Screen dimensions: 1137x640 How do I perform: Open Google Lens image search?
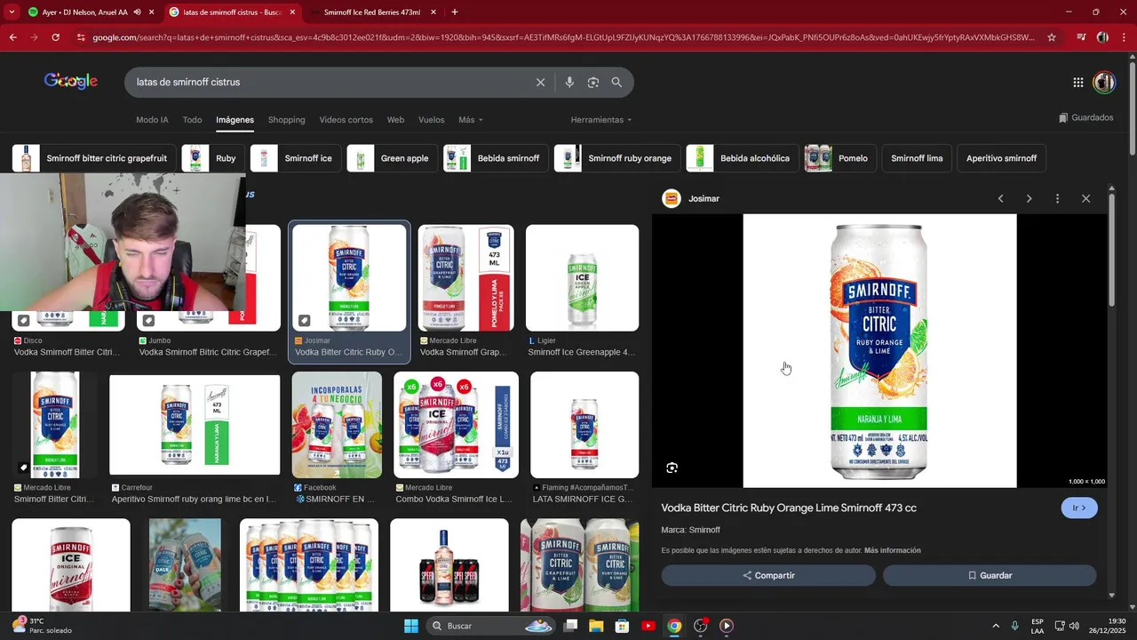point(592,82)
